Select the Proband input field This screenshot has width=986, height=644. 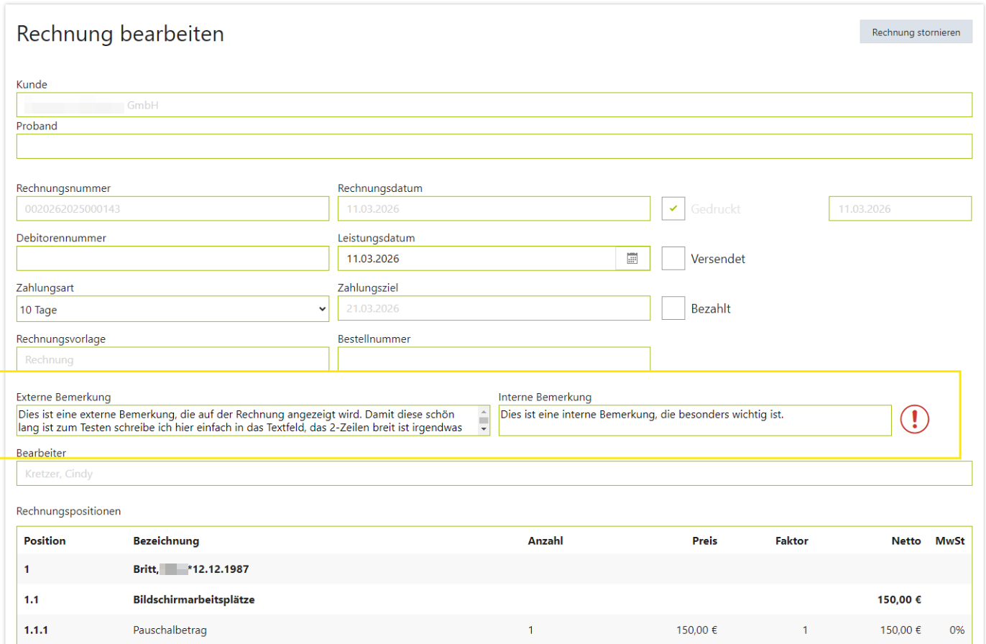pyautogui.click(x=494, y=146)
